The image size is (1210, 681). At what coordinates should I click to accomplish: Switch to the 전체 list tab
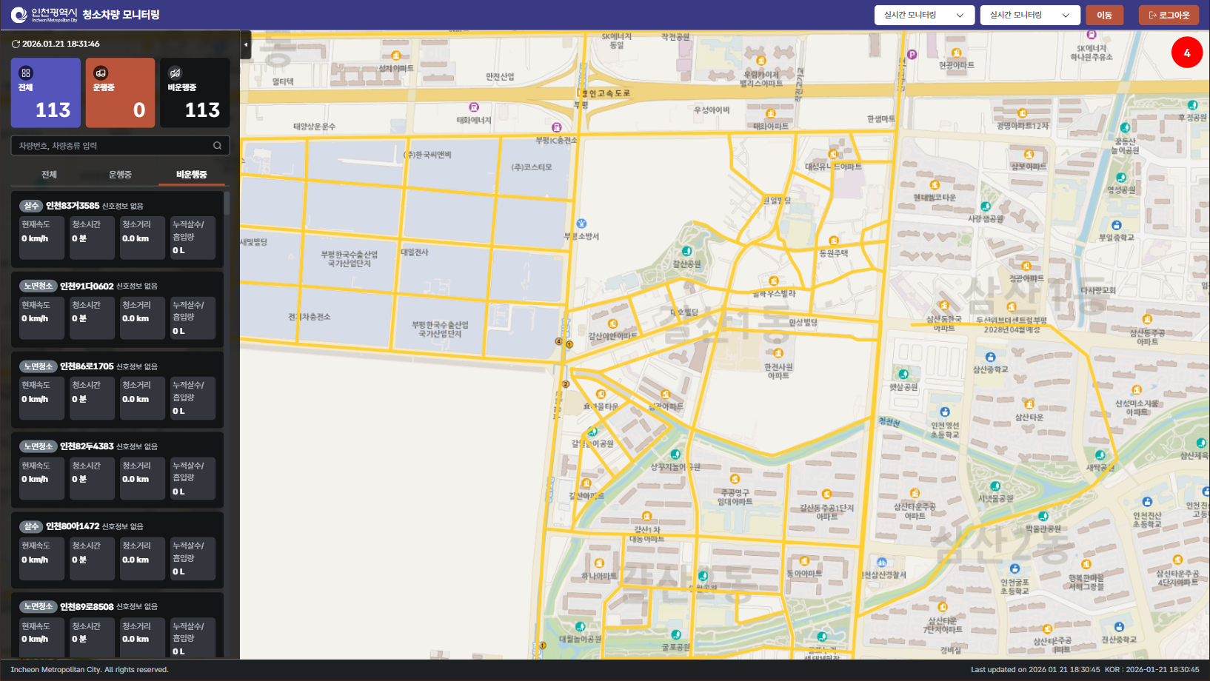click(49, 175)
